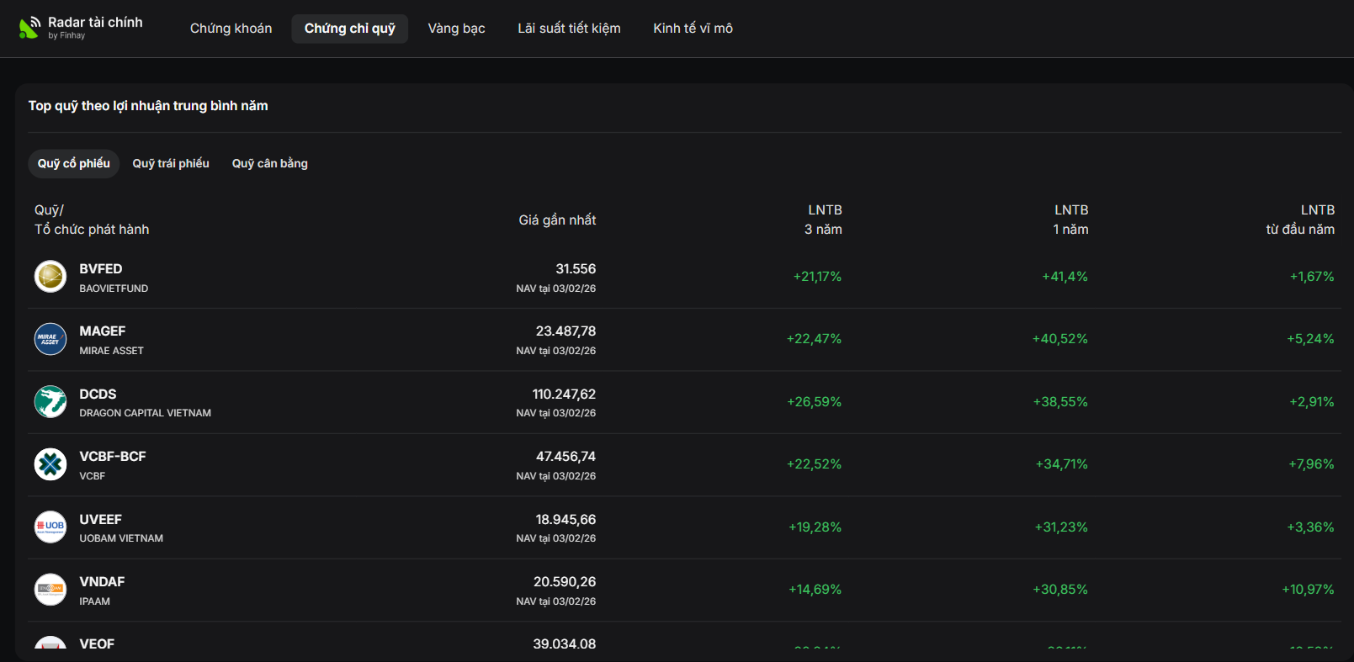Click the VNDAF IPAAM fund logo
1354x662 pixels.
pos(50,590)
